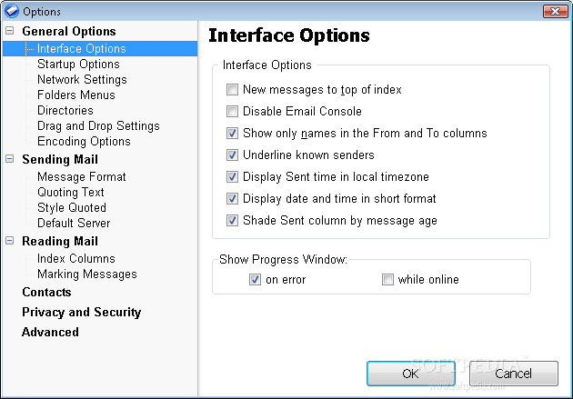Enable New messages to top of index
This screenshot has width=573, height=399.
(x=232, y=89)
